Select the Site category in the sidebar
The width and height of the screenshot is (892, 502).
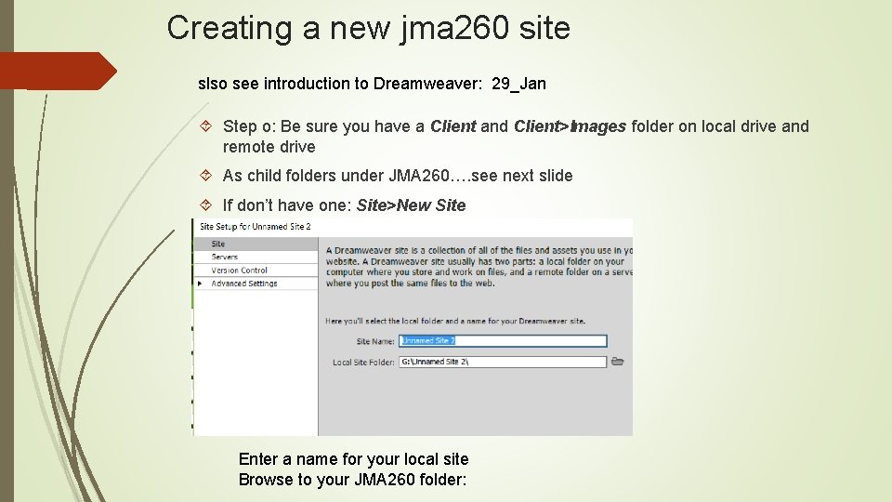tap(256, 244)
